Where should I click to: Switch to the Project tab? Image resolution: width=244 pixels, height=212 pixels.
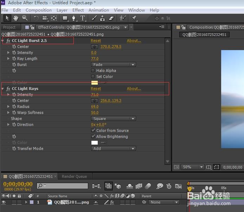9,27
